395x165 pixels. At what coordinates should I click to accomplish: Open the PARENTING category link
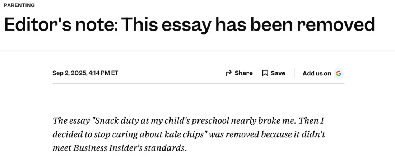pos(19,5)
